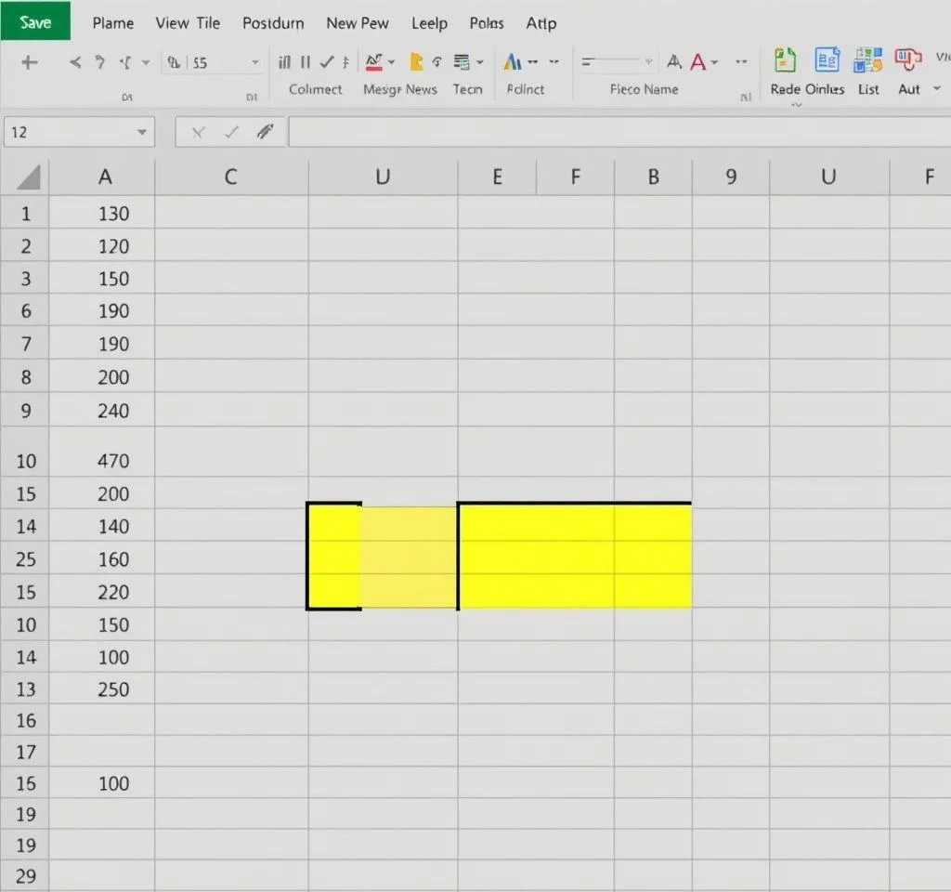This screenshot has height=892, width=951.
Task: Click the red letter A font color icon
Action: pos(698,62)
